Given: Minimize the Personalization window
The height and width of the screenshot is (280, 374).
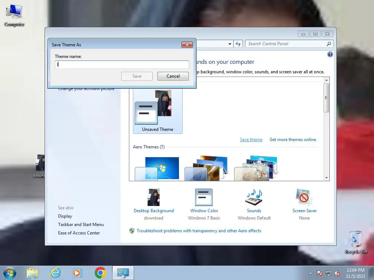Looking at the screenshot, I should pos(303,34).
